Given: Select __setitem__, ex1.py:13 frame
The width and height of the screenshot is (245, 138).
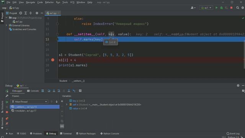Looking at the screenshot, I should [34, 107].
